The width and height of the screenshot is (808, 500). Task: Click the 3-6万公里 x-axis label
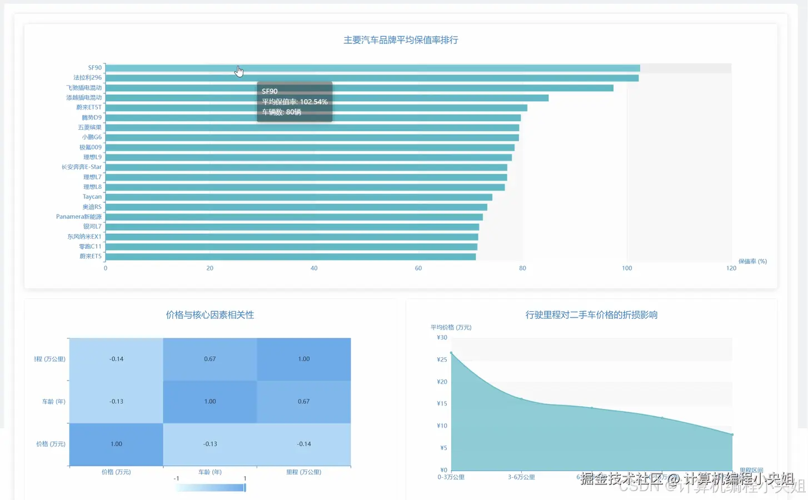point(521,477)
